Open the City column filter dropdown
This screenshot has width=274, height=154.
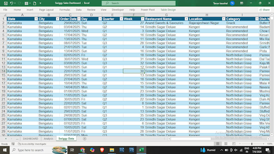[x=57, y=19]
